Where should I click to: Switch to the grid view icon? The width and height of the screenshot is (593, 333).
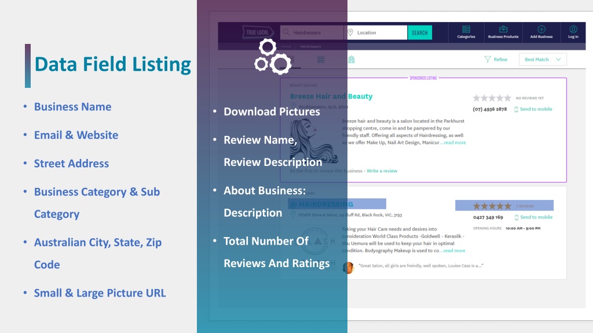321,60
